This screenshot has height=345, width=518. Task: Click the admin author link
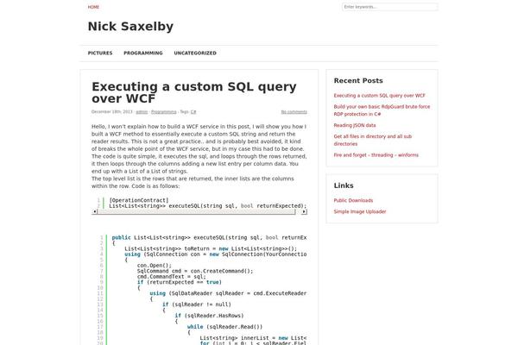pos(142,112)
